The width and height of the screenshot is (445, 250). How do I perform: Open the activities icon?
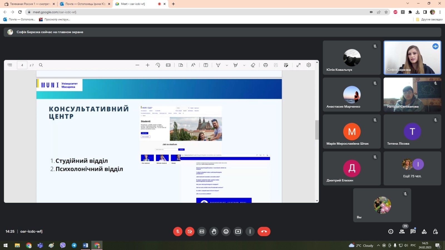pos(424,231)
